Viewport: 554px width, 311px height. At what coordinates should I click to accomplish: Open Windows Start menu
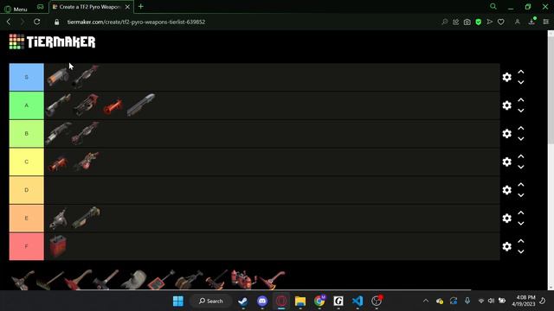coord(178,301)
